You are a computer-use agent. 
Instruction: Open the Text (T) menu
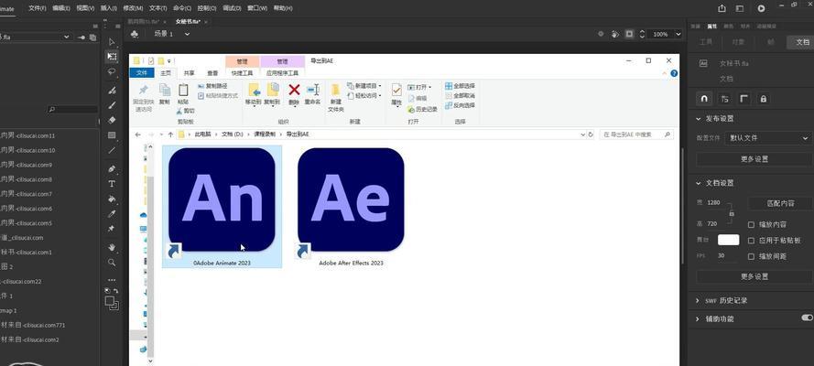[157, 8]
